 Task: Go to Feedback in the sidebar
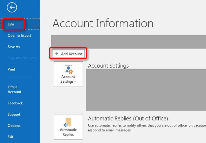(x=15, y=103)
